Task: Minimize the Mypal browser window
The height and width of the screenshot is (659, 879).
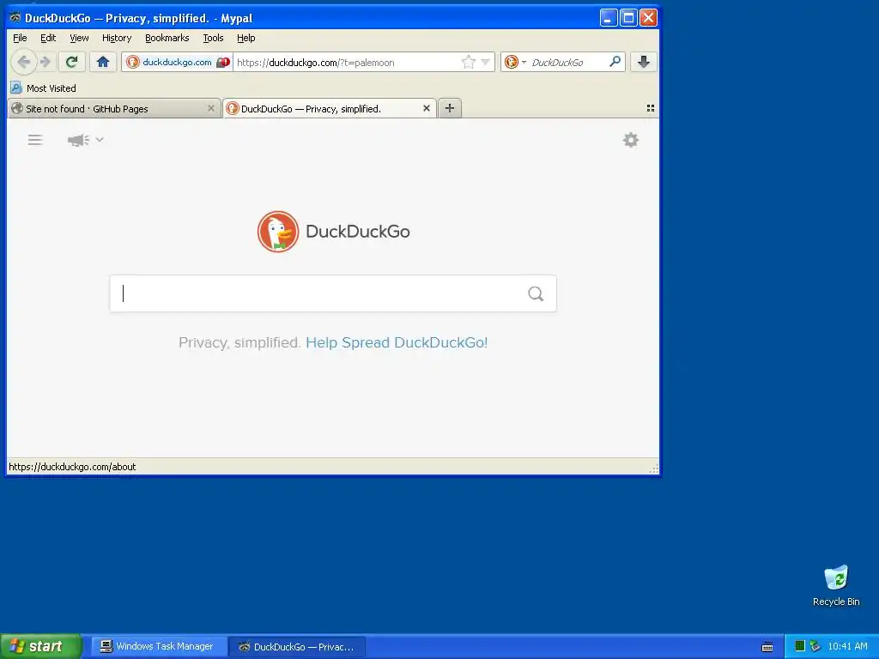Action: click(609, 17)
